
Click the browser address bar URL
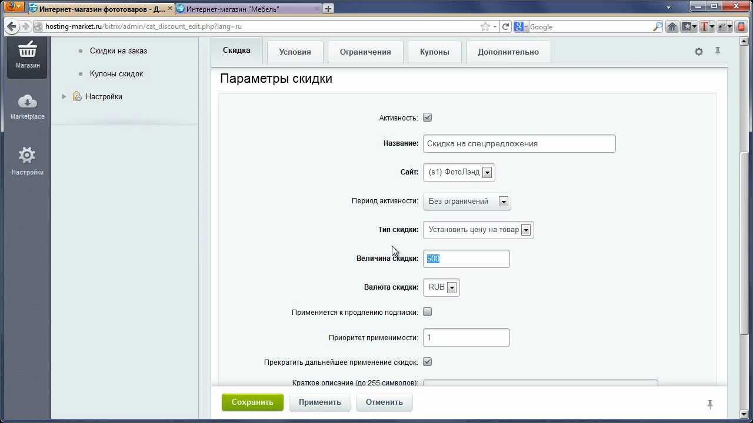coord(144,26)
